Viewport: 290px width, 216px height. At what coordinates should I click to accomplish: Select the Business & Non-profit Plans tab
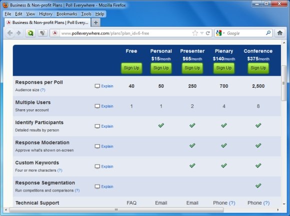click(47, 22)
